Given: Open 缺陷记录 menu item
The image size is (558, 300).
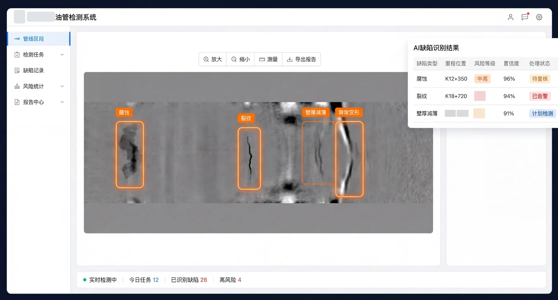Looking at the screenshot, I should click(39, 70).
